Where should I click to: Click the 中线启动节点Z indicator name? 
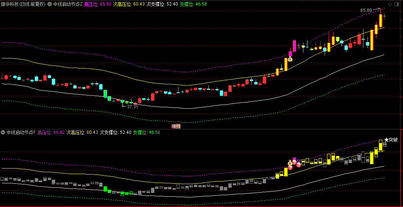(68, 4)
